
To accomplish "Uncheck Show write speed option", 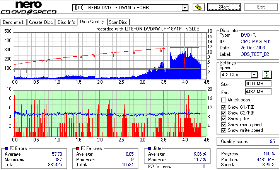I will 224,130.
